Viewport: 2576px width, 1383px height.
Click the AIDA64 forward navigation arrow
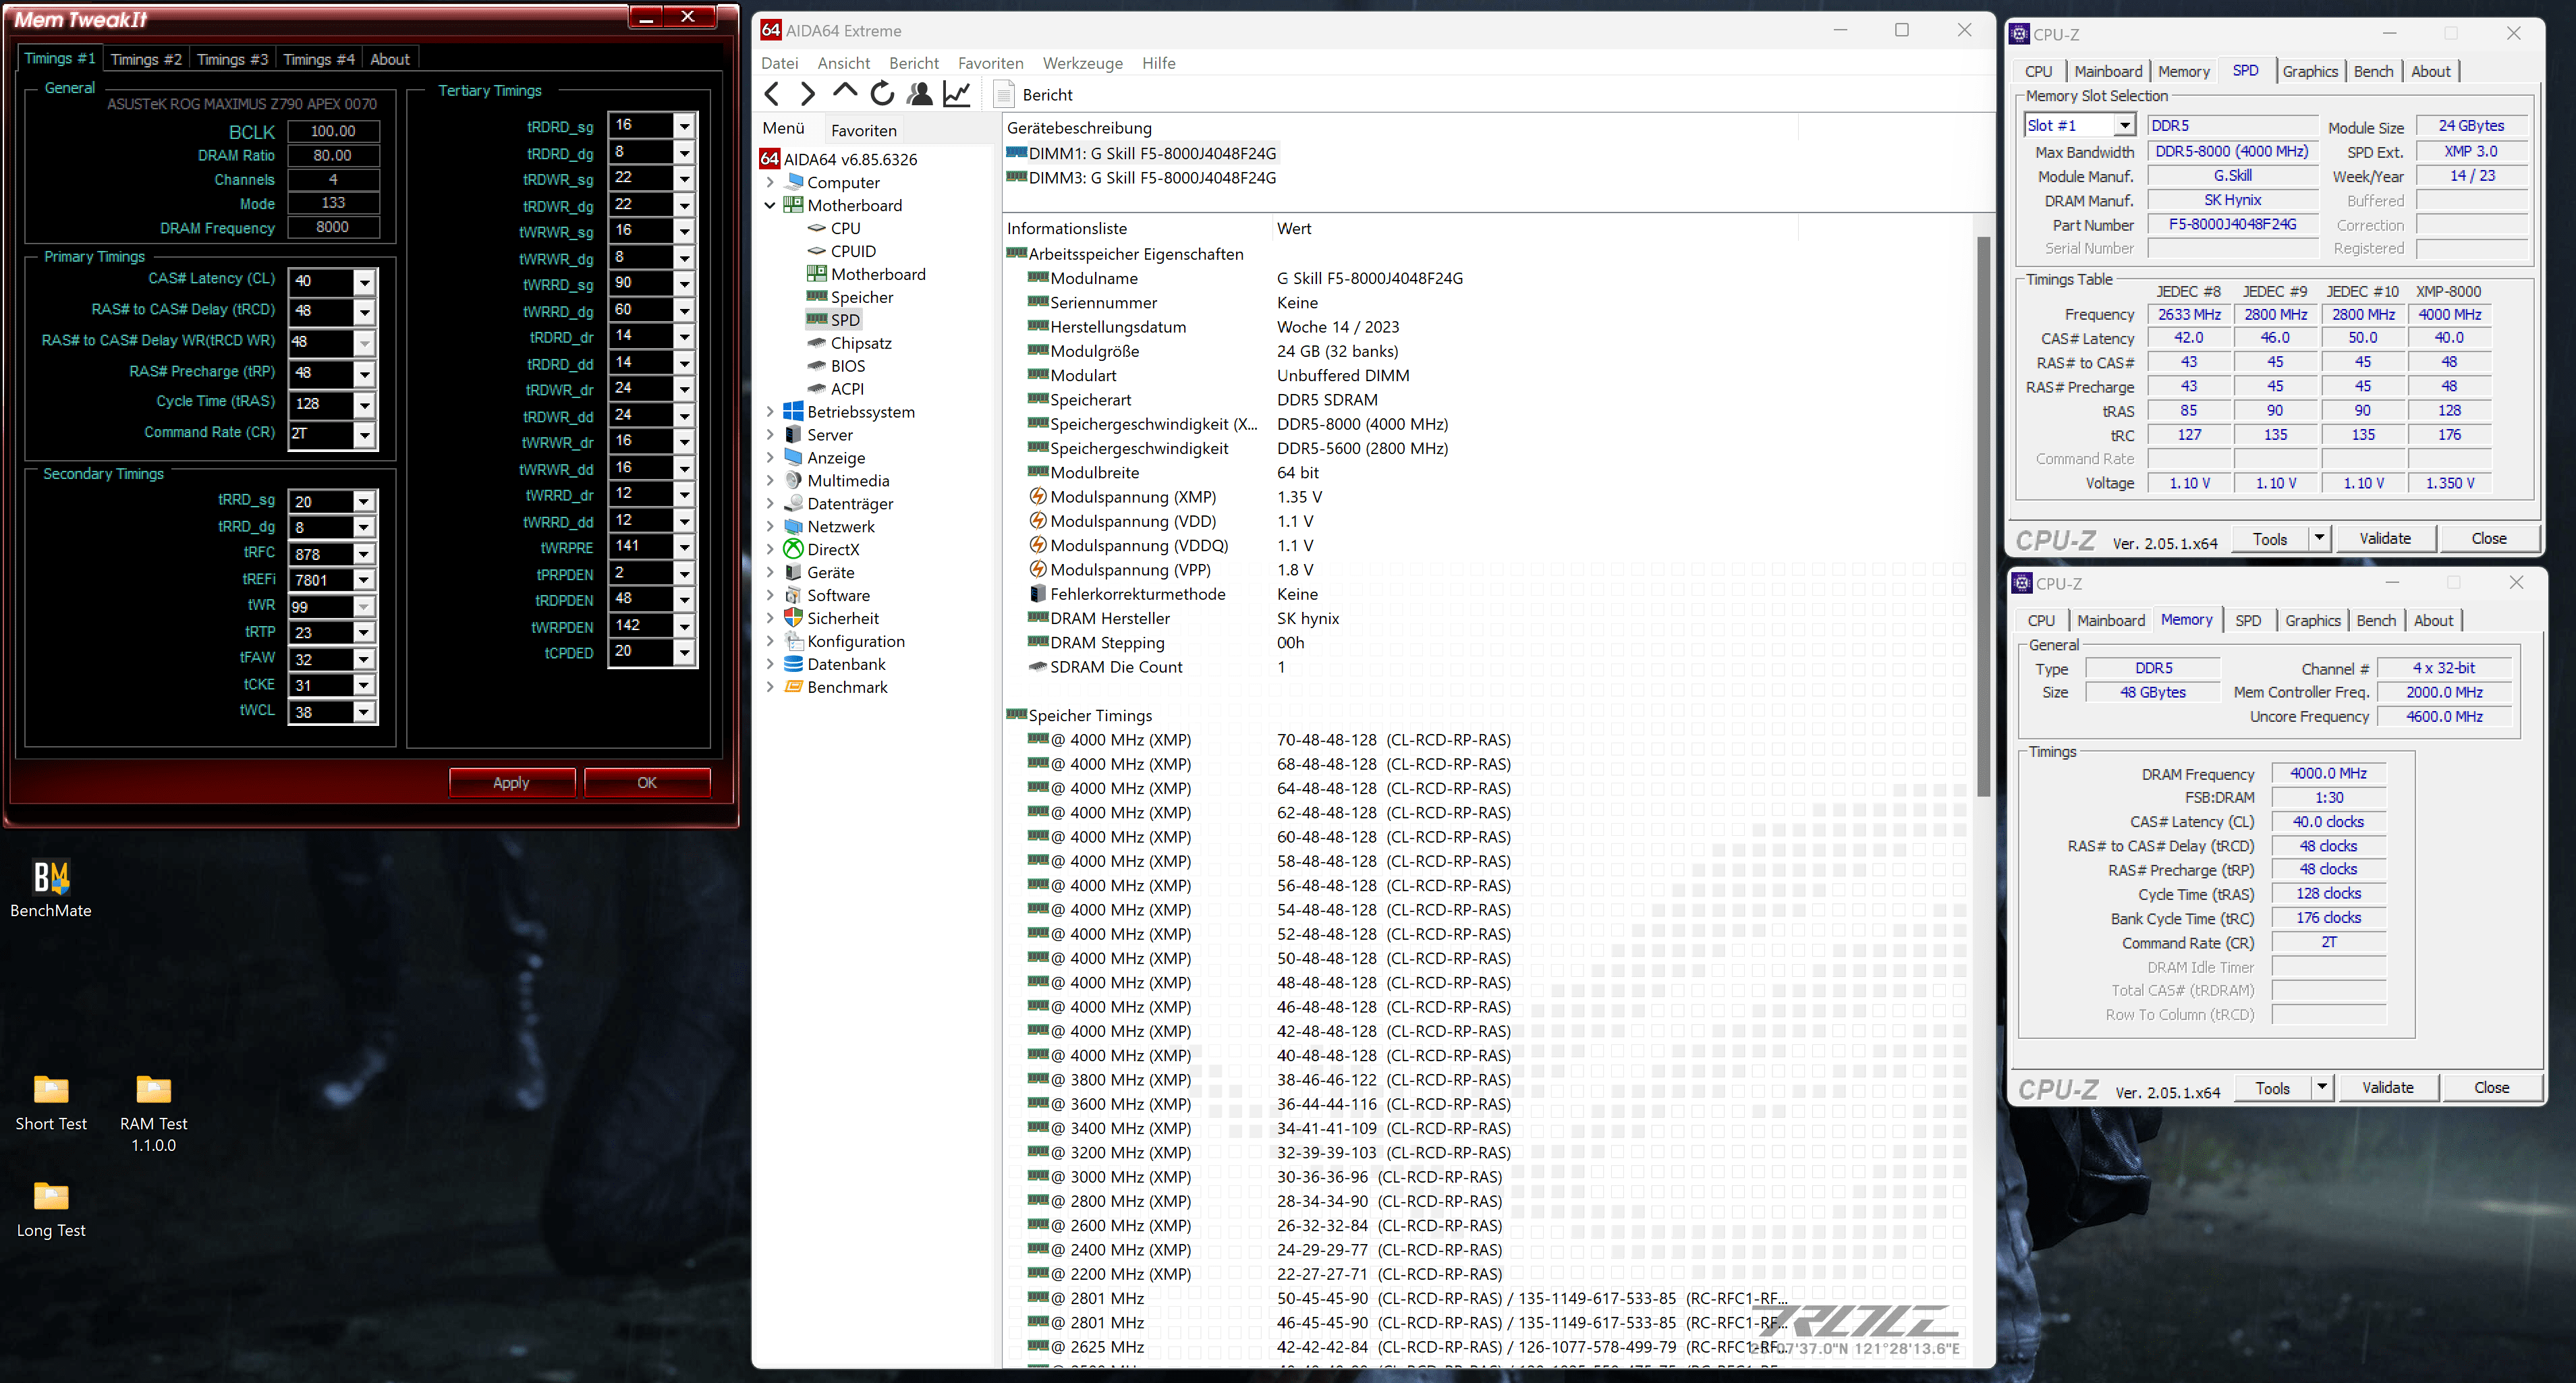pos(807,94)
